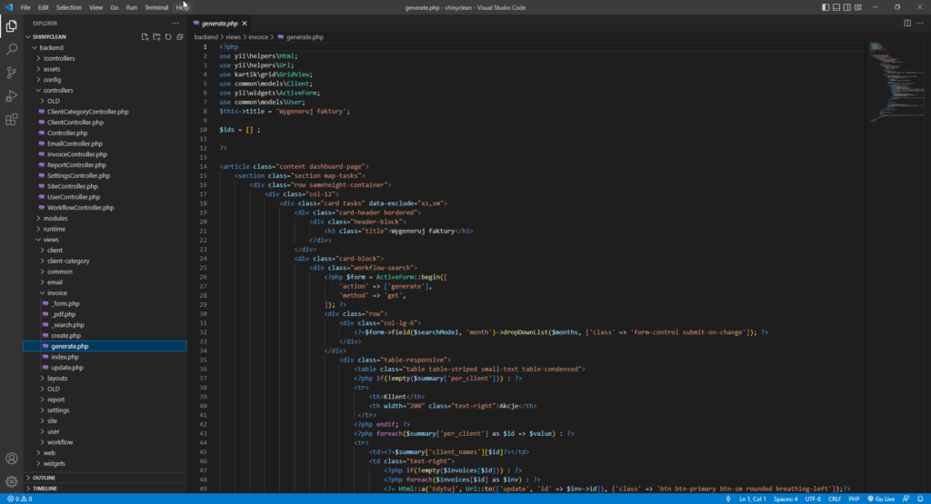Click Go Live in status bar
This screenshot has height=504, width=931.
pos(881,499)
